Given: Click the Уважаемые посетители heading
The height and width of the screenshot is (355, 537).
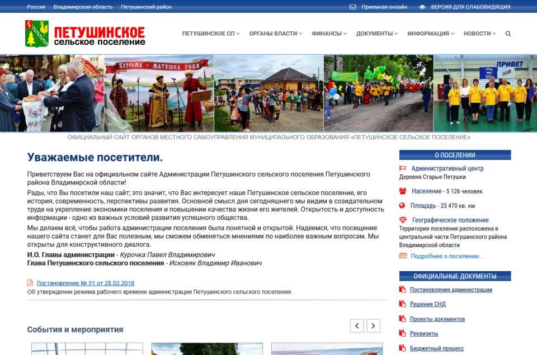Looking at the screenshot, I should point(95,157).
